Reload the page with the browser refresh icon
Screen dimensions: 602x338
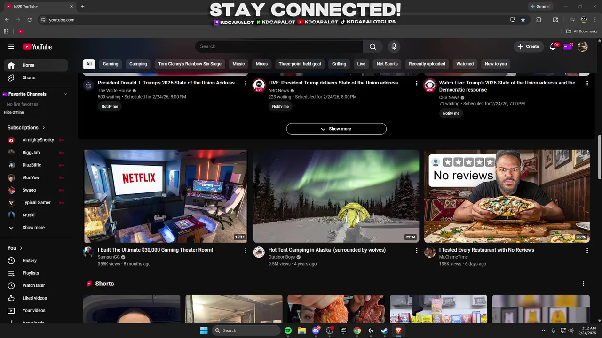29,20
